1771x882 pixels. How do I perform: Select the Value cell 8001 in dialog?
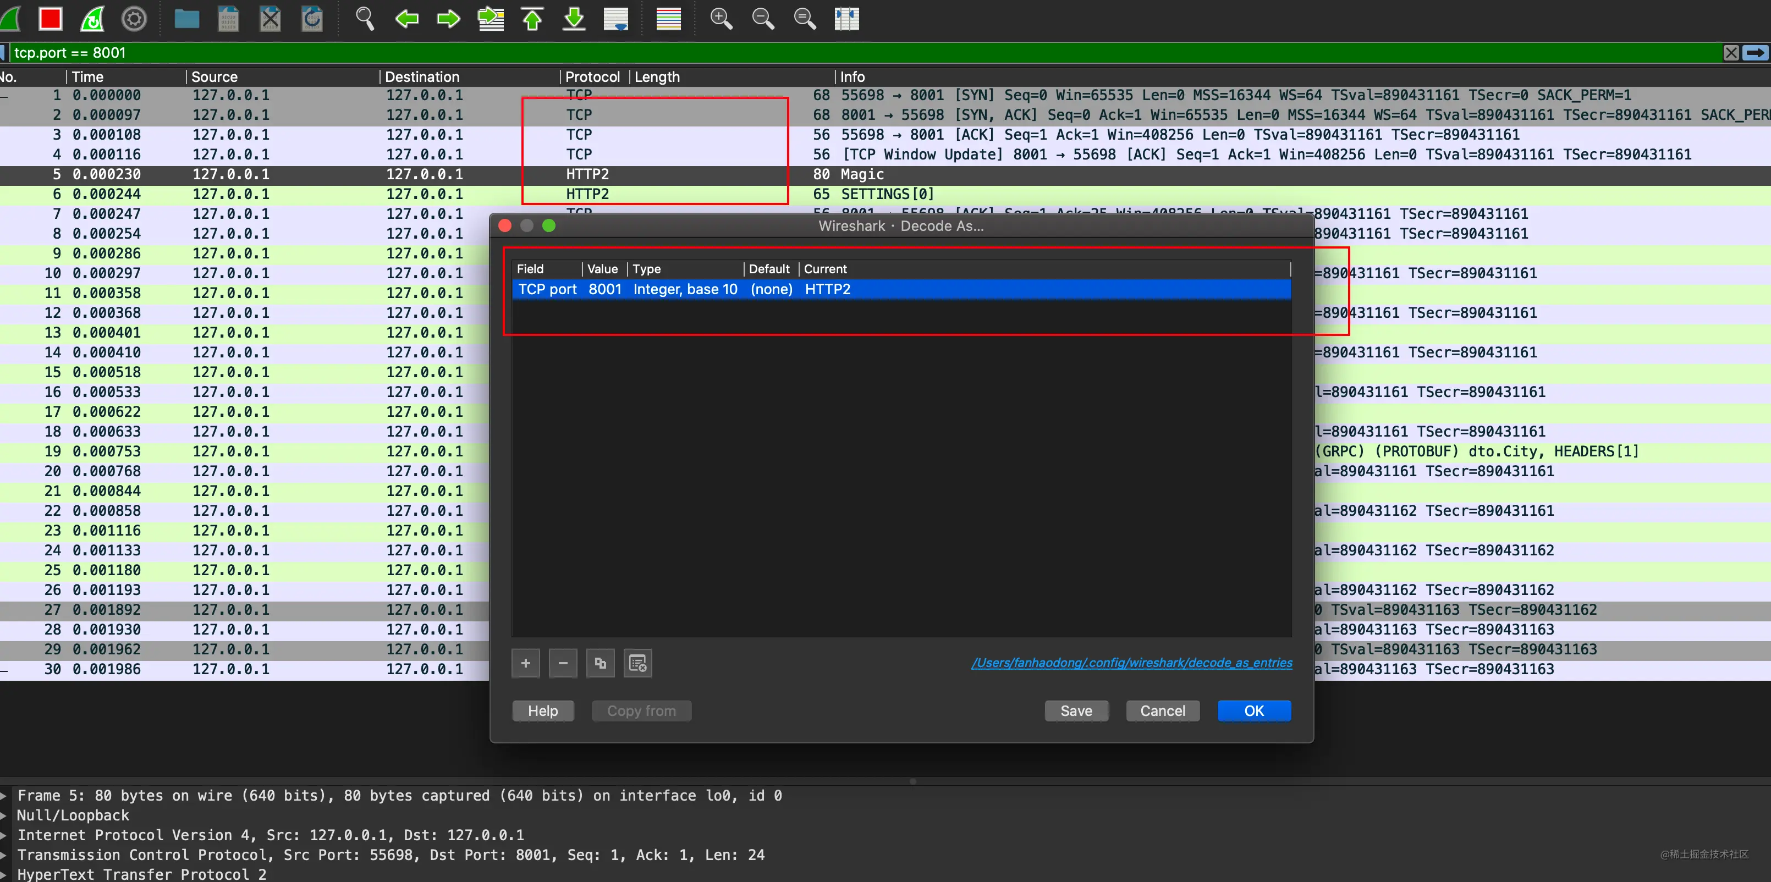[605, 289]
